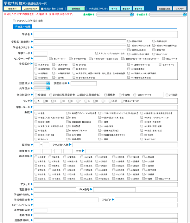
Task: Check the 60 商業・ビジネス・IT checkbox
Action: click(x=67, y=130)
